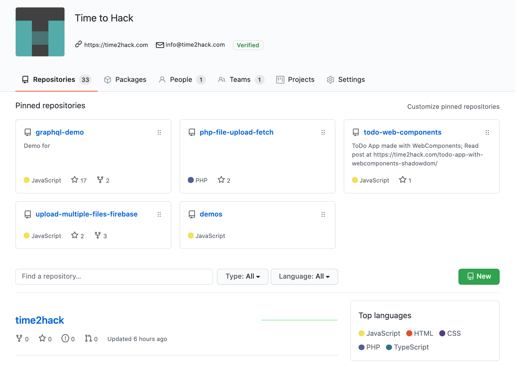The image size is (515, 366).
Task: Click the repo icon beside upload-multiple-files-firebase
Action: pyautogui.click(x=28, y=214)
